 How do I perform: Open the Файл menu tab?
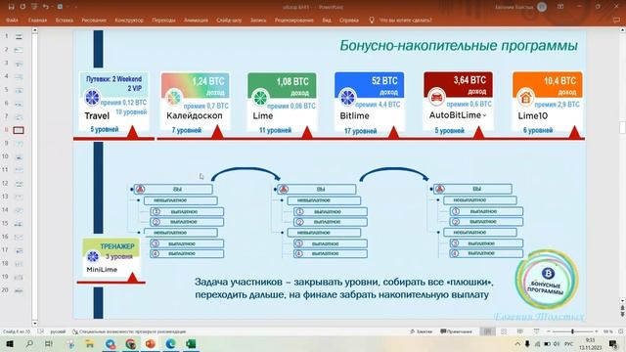point(12,20)
